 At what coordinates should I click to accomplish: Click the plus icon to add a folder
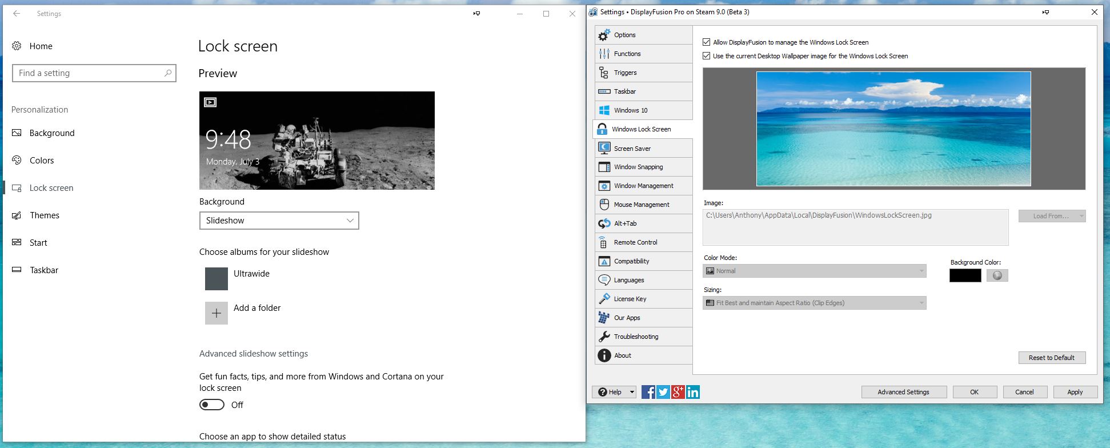[x=217, y=313]
